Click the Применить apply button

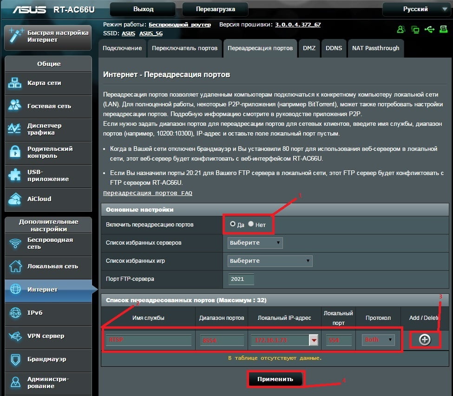pyautogui.click(x=275, y=379)
